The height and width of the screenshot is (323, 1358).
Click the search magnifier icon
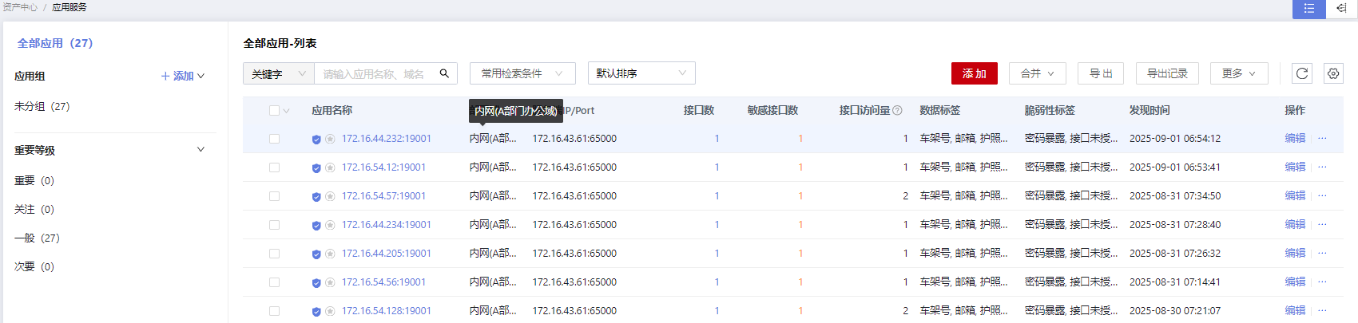click(444, 73)
